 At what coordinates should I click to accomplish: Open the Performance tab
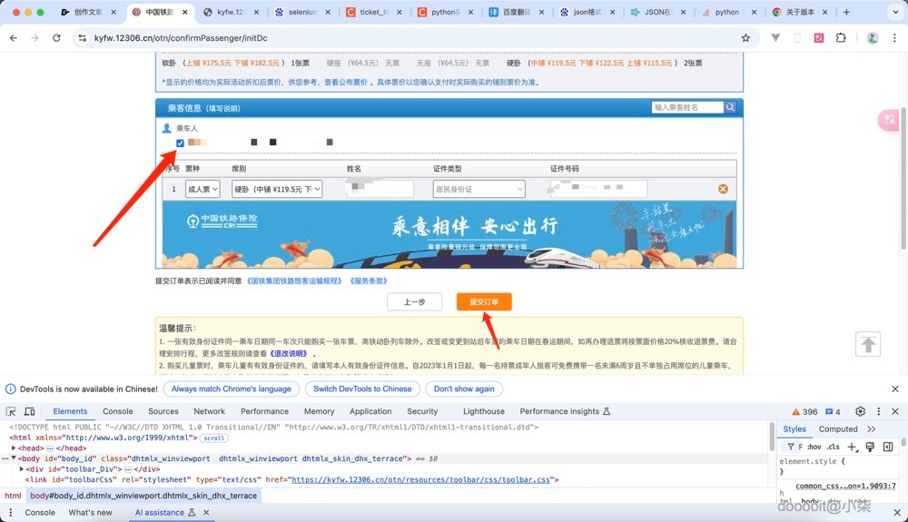pos(264,411)
